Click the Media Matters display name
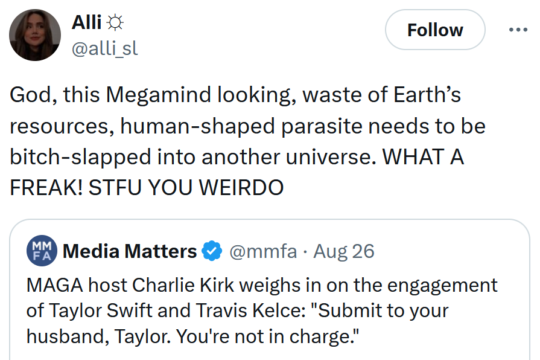Screen dimensions: 540x360 [x=131, y=251]
